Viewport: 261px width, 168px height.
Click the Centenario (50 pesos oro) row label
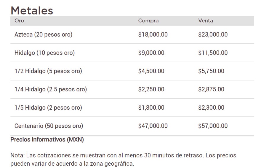coord(49,126)
